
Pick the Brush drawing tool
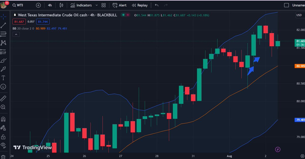(4, 60)
